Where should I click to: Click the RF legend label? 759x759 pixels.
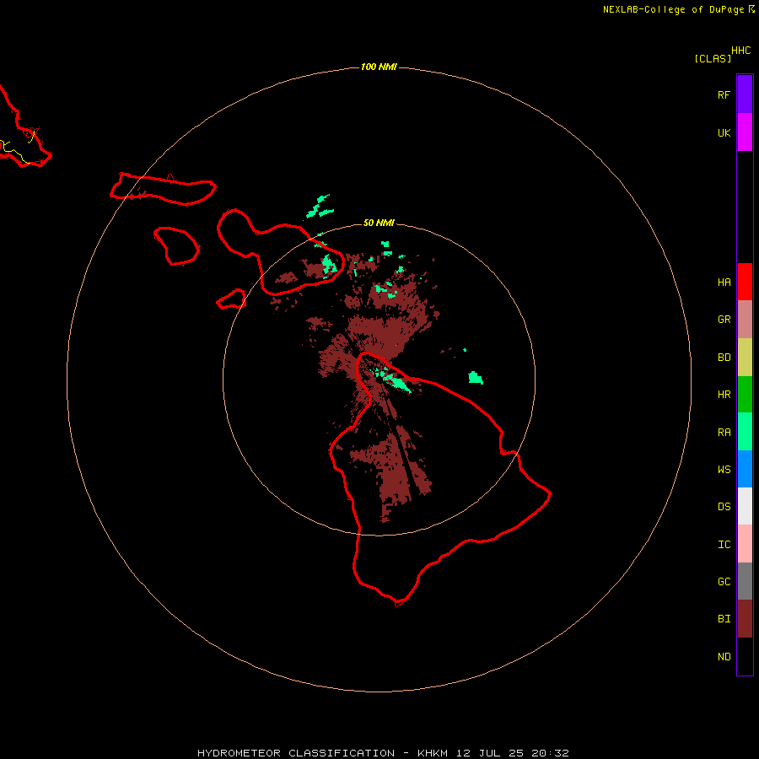(724, 95)
